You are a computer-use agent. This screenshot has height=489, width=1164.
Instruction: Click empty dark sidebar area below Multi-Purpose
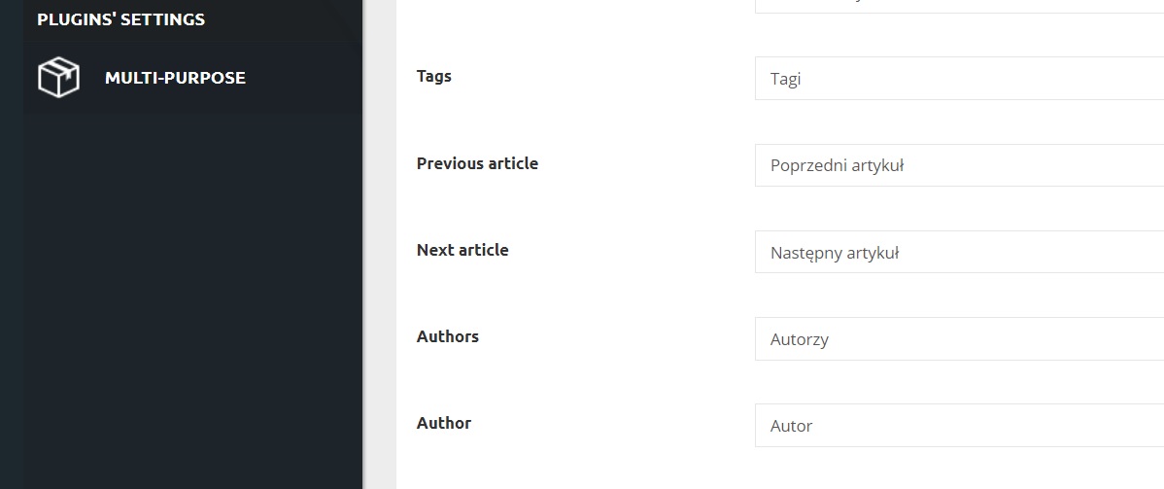pyautogui.click(x=193, y=297)
